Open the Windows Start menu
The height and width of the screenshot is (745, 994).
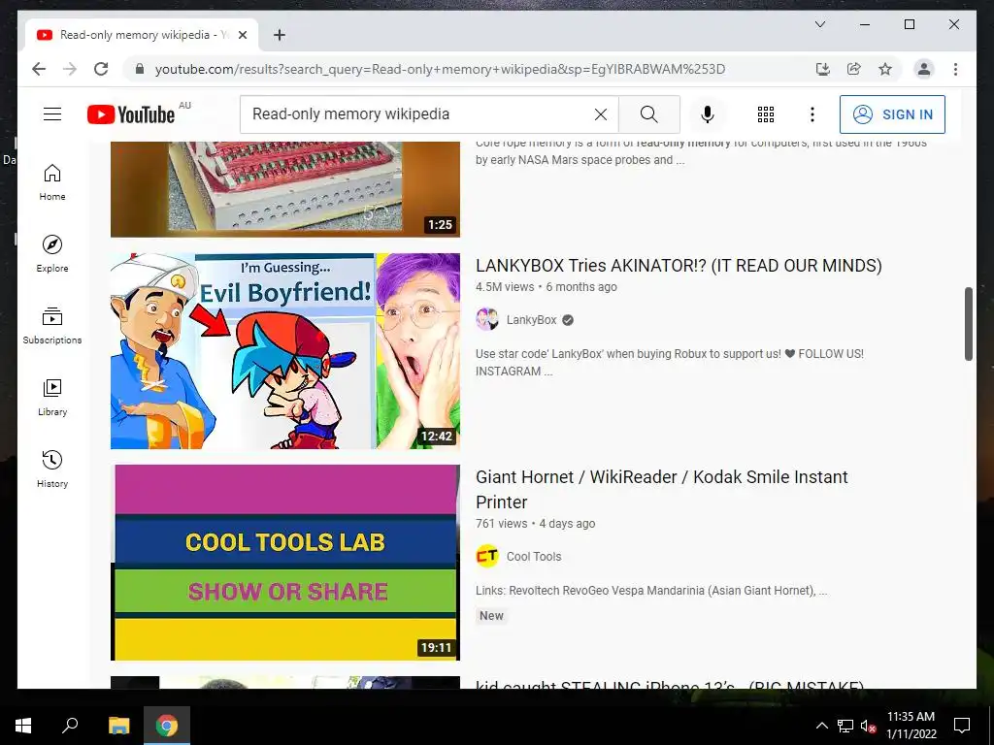tap(23, 726)
